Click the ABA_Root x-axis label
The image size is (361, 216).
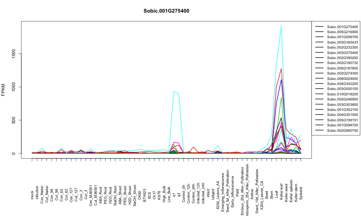tap(100, 192)
